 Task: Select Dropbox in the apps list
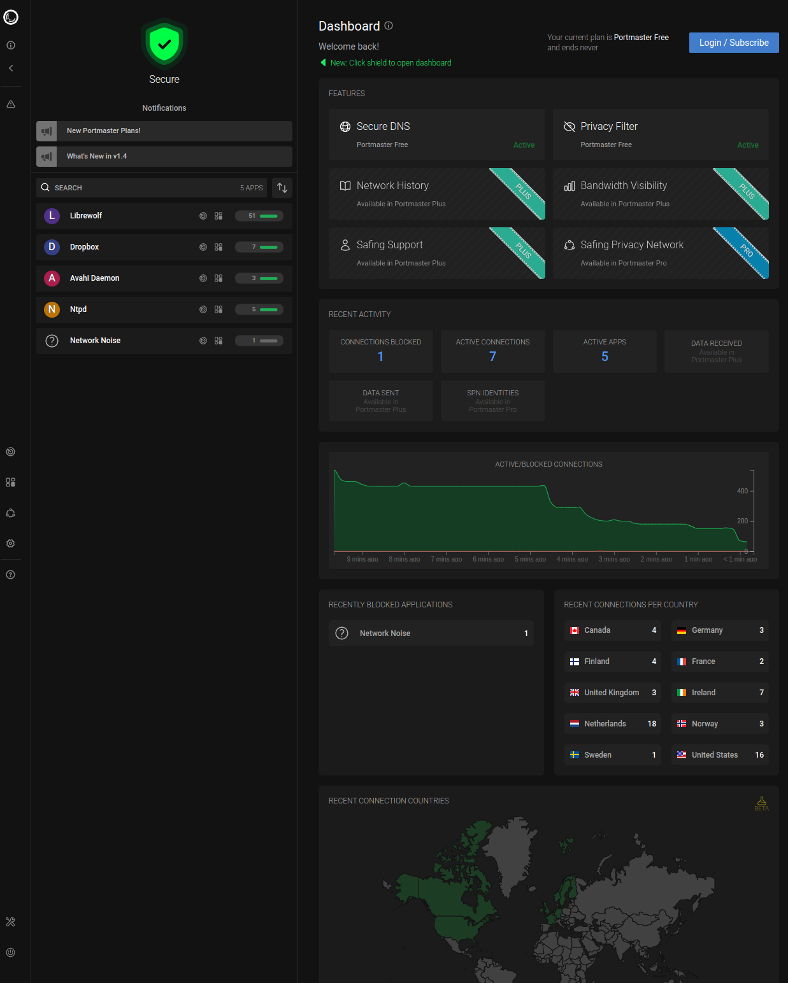click(164, 247)
